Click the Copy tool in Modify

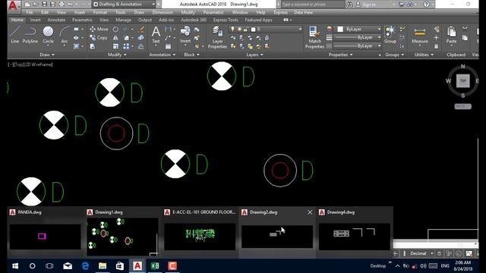click(x=99, y=38)
